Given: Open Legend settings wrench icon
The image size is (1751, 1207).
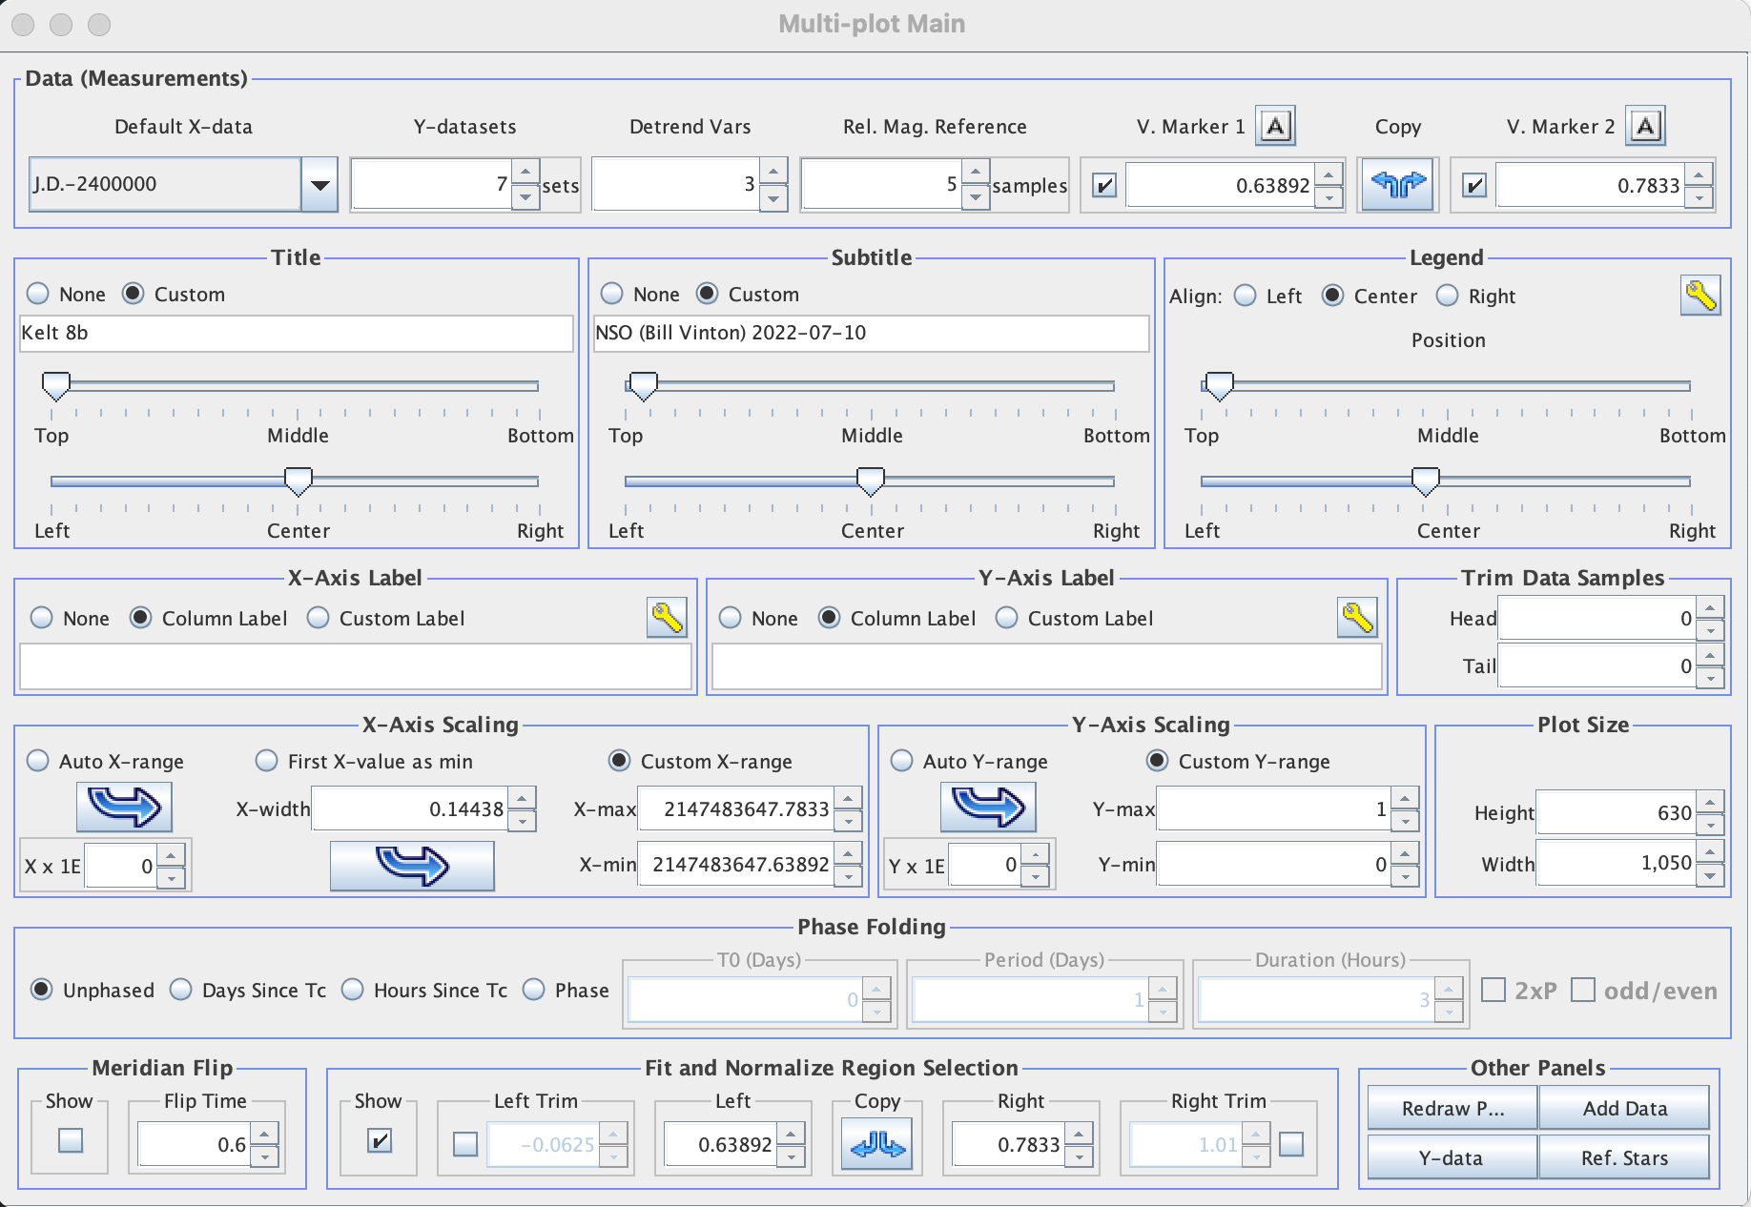Looking at the screenshot, I should click(1699, 296).
